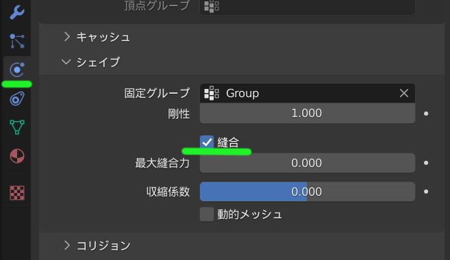Click the vertex group icon in 固定グループ field

[212, 93]
